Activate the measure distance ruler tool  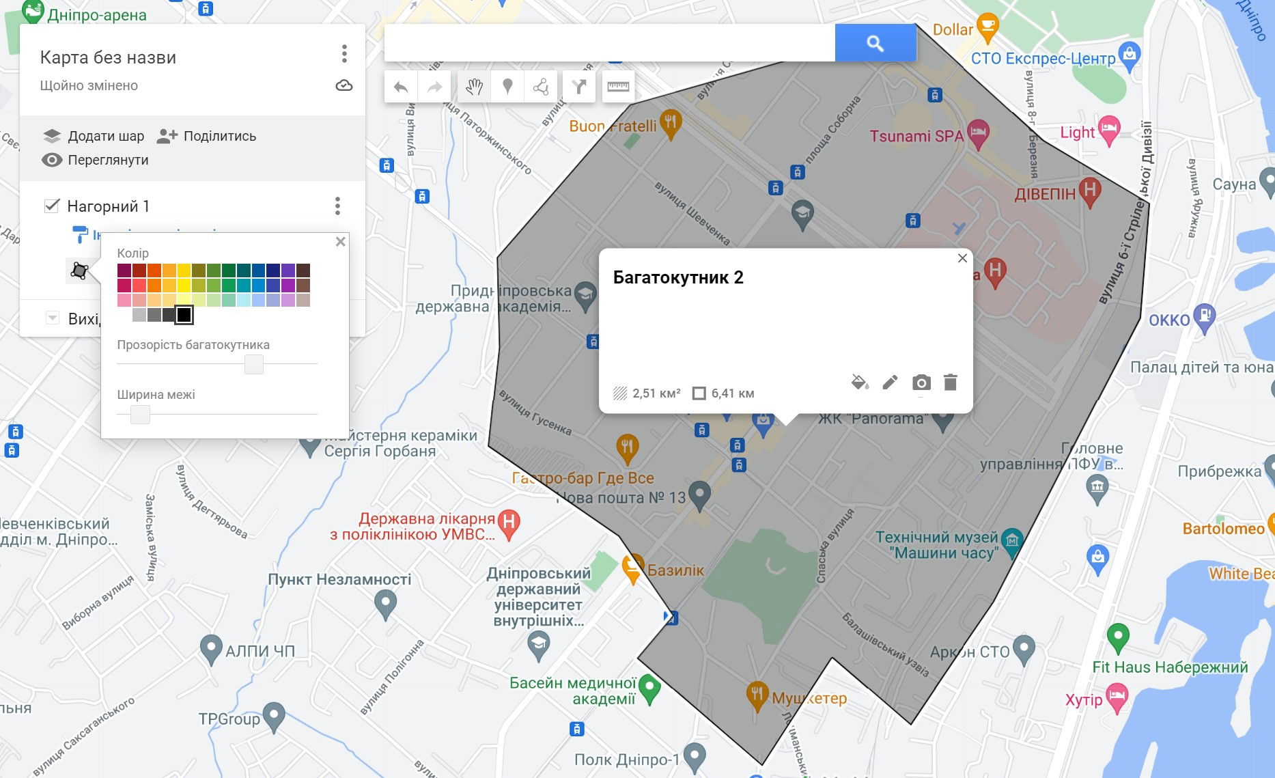[618, 87]
